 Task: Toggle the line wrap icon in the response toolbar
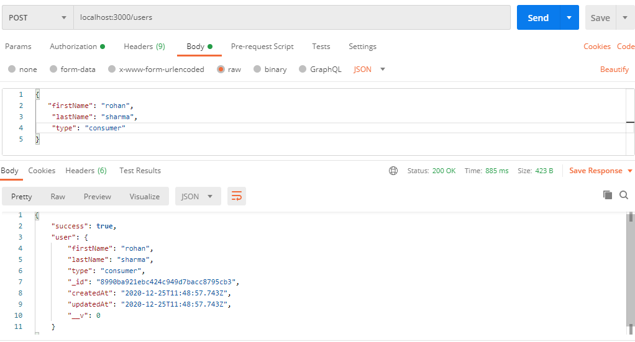pos(237,196)
